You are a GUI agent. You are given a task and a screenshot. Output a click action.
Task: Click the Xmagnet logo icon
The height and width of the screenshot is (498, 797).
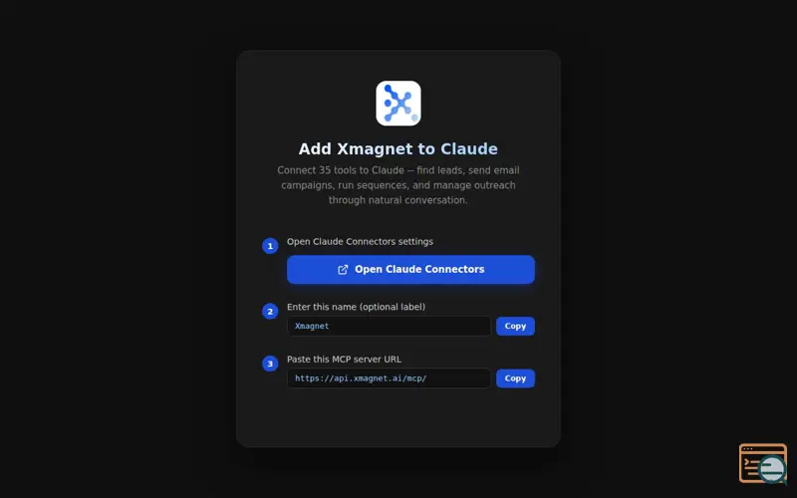[x=398, y=104]
